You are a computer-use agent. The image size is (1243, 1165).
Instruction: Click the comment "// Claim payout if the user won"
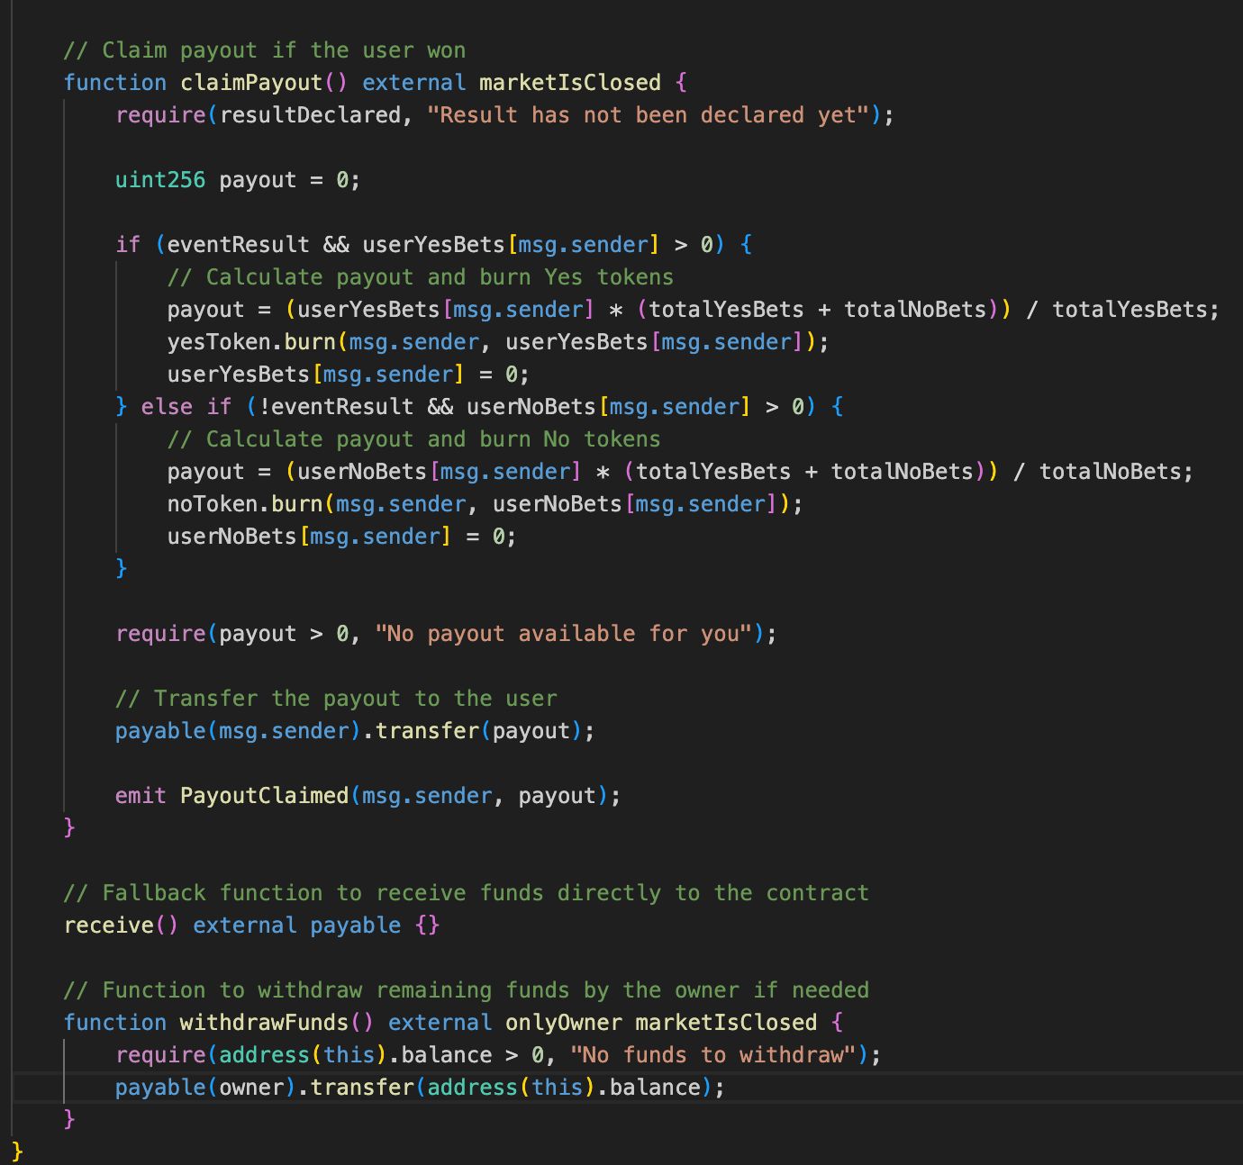click(265, 50)
